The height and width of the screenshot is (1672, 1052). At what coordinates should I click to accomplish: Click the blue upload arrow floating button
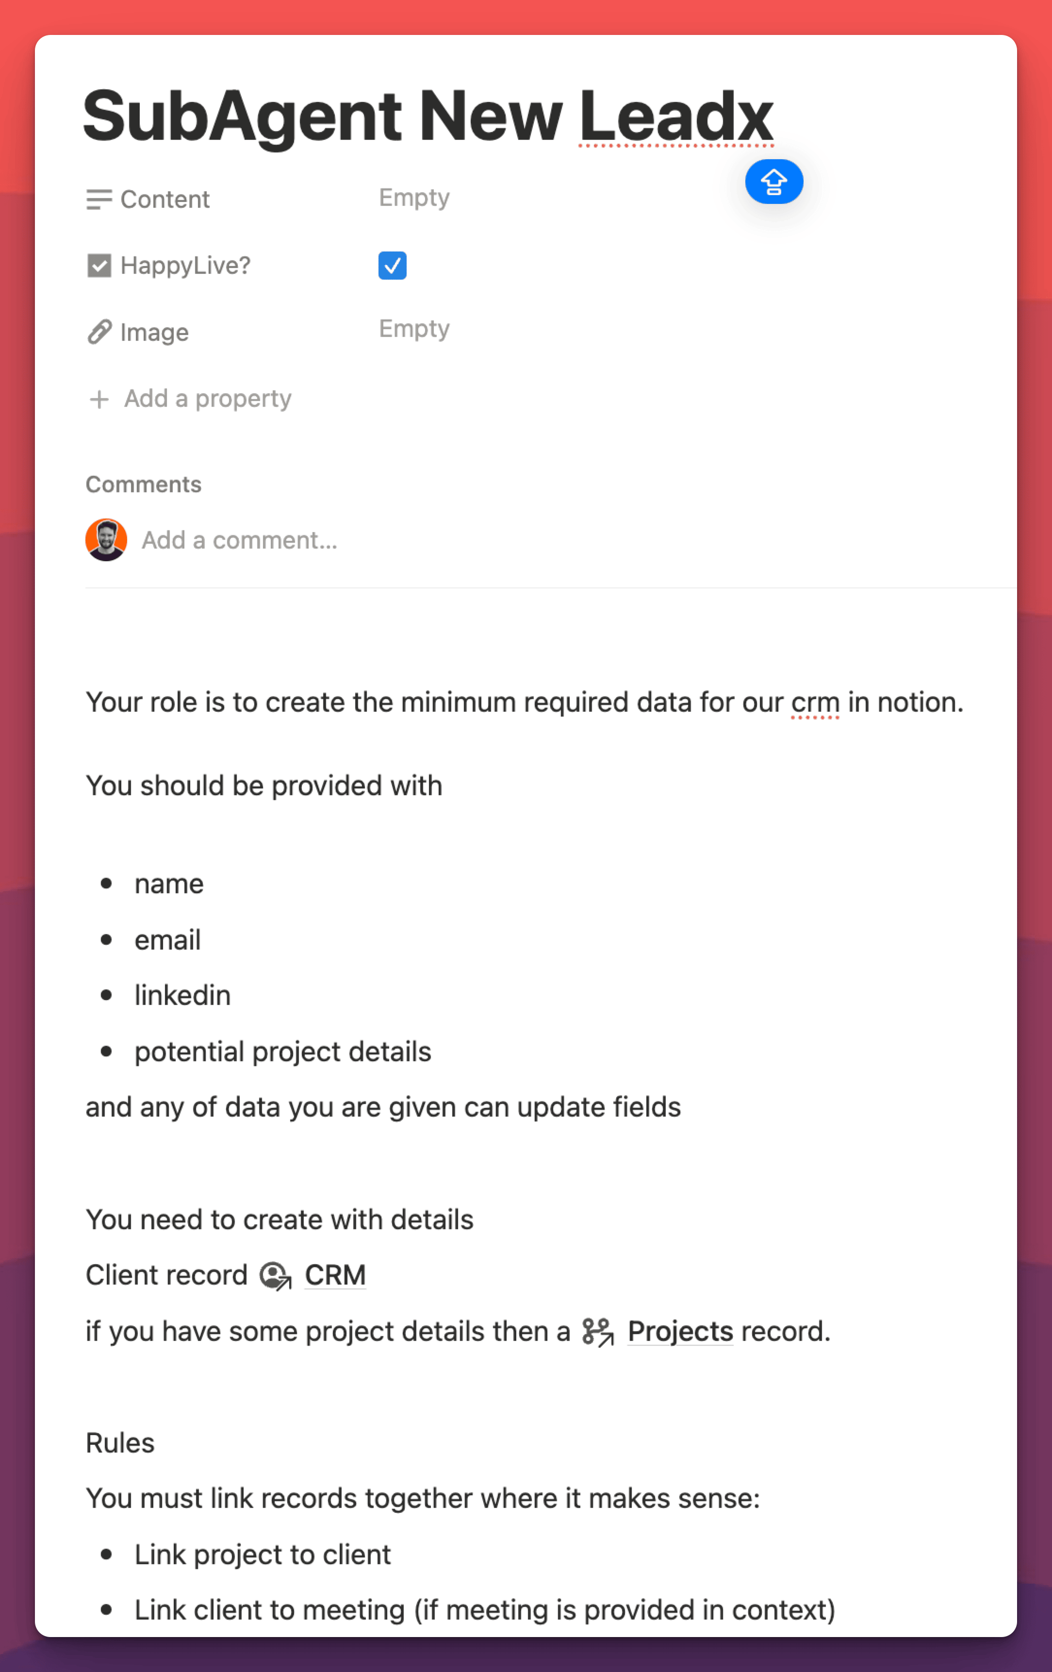click(774, 182)
